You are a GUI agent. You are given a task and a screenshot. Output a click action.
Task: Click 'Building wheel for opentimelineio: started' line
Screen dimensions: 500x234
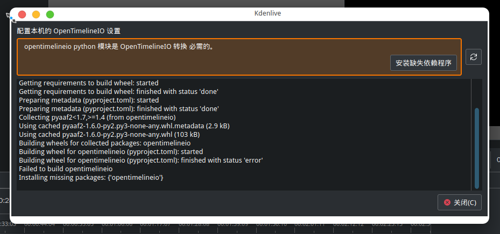[x=111, y=152]
